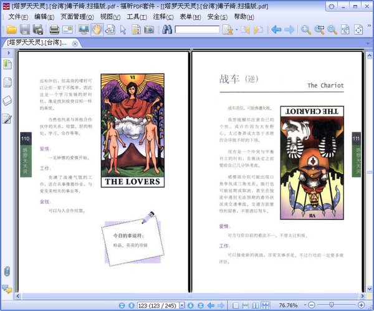The image size is (374, 311).
Task: Click the binoculars search icon
Action: pyautogui.click(x=167, y=29)
